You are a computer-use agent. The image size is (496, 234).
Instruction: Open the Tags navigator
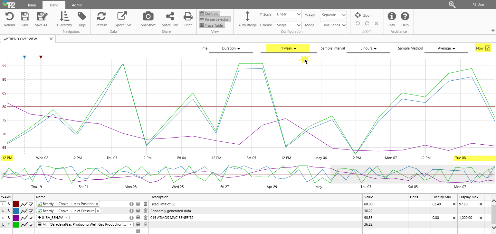(82, 16)
